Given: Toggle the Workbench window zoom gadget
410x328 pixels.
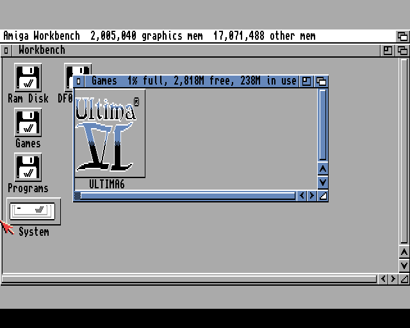Looking at the screenshot, I should pyautogui.click(x=388, y=50).
